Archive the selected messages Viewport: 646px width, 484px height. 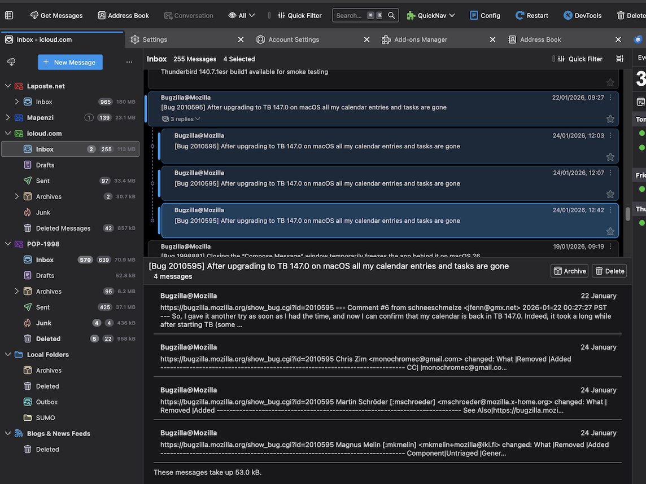[569, 271]
